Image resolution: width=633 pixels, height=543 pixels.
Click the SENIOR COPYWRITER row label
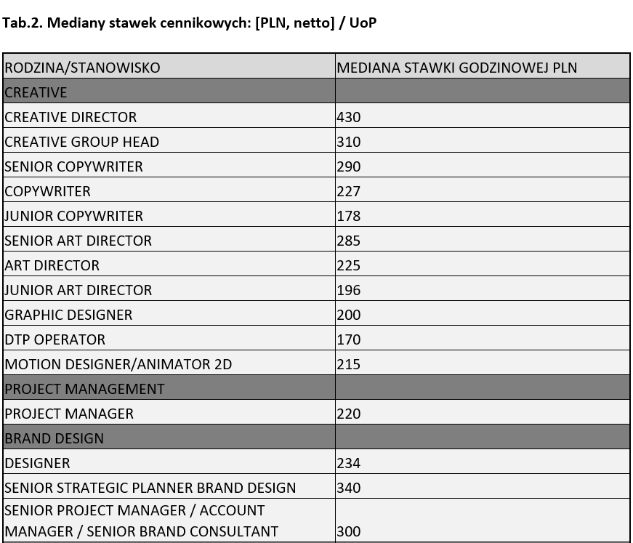click(x=73, y=166)
